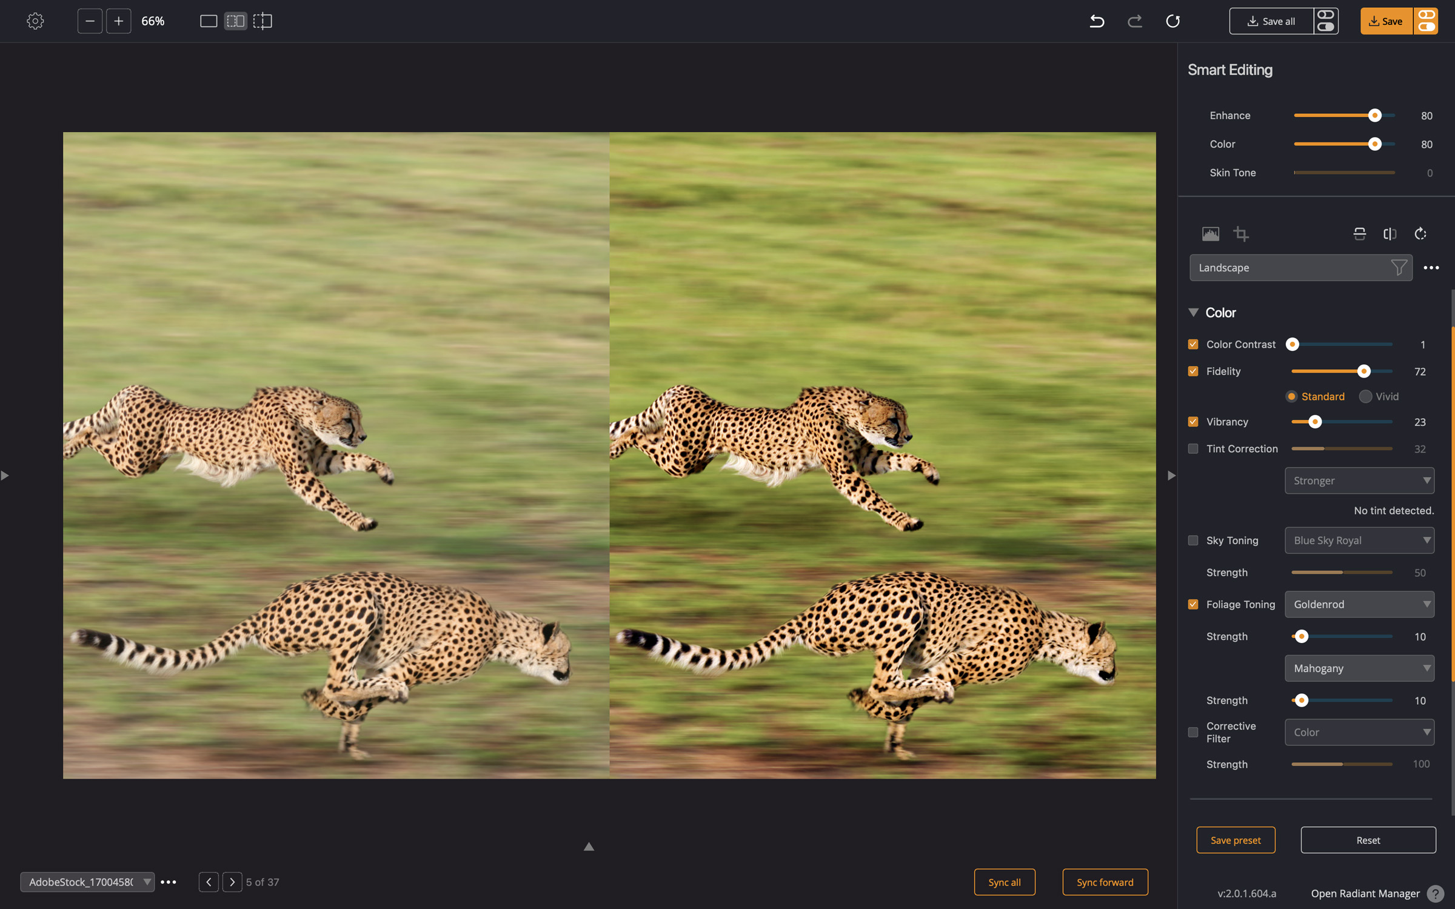Click the preset filter funnel icon
This screenshot has width=1455, height=909.
click(x=1399, y=267)
